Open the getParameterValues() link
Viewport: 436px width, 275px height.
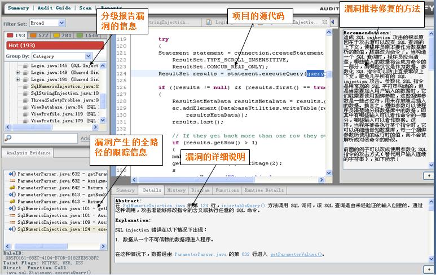[296, 254]
